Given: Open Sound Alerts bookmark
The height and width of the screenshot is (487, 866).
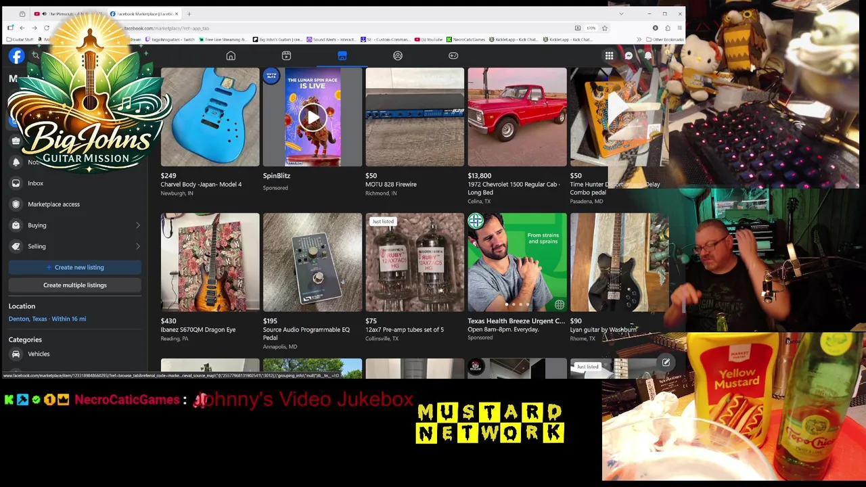Looking at the screenshot, I should coord(332,40).
